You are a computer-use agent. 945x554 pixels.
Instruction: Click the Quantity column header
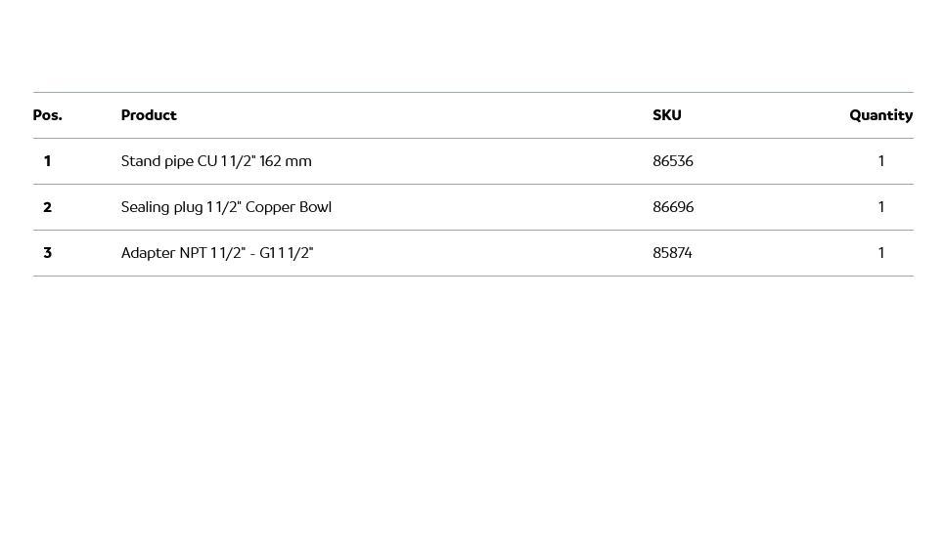(x=880, y=115)
